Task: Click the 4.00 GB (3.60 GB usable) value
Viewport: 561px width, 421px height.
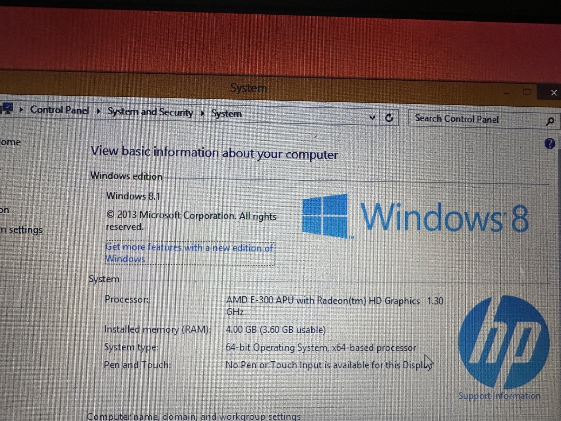Action: coord(276,330)
